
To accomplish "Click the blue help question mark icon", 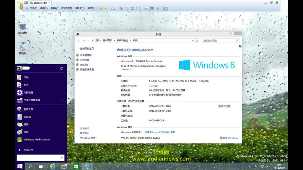I will point(240,46).
